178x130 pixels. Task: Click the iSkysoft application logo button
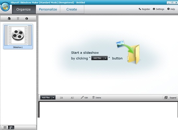click(x=5, y=7)
